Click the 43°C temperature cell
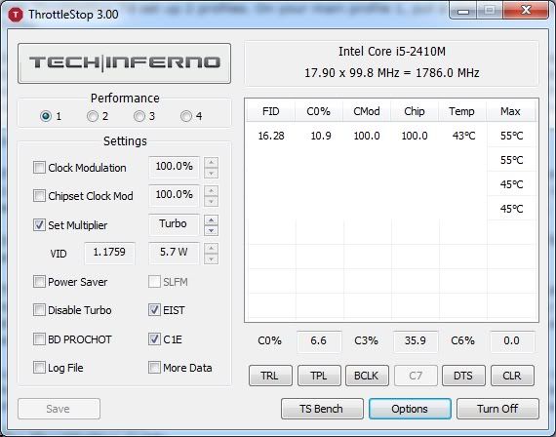Image resolution: width=556 pixels, height=437 pixels. [463, 136]
